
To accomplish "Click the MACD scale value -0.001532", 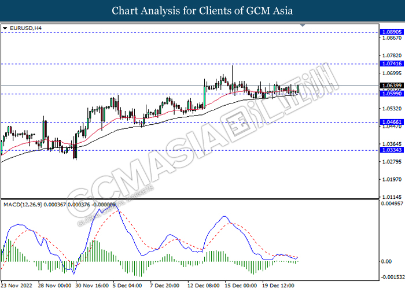I will point(392,277).
